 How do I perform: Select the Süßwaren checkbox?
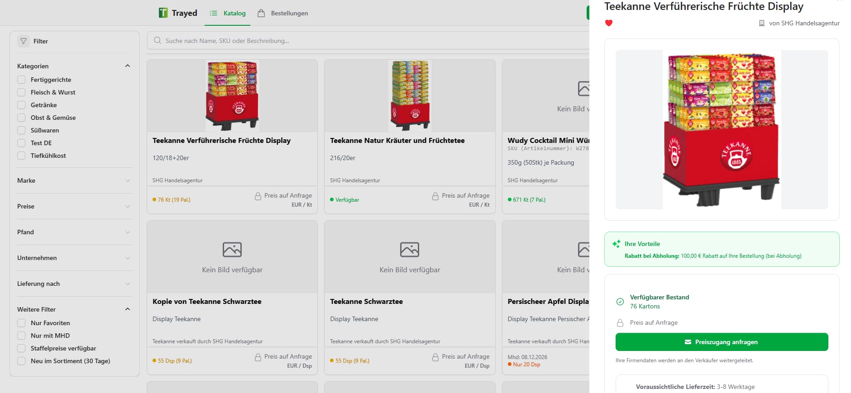click(21, 130)
